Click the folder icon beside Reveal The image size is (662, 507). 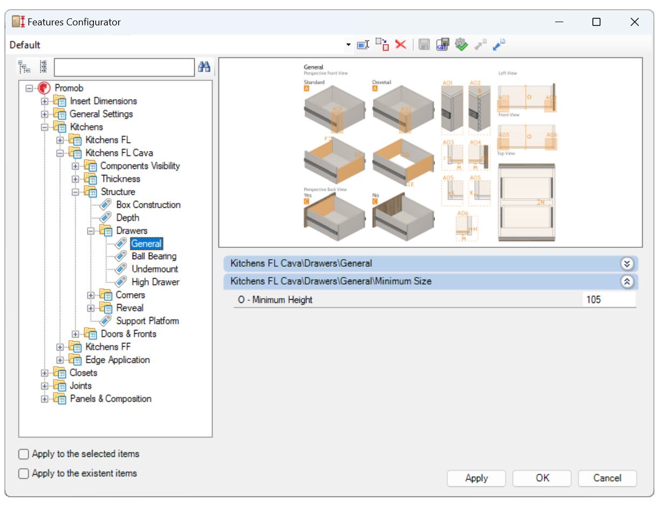pyautogui.click(x=105, y=308)
